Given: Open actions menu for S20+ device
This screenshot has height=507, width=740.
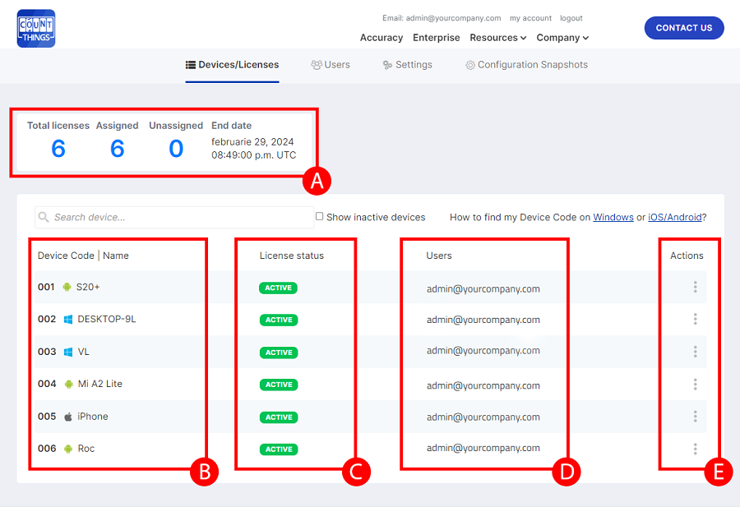Looking at the screenshot, I should click(x=695, y=287).
